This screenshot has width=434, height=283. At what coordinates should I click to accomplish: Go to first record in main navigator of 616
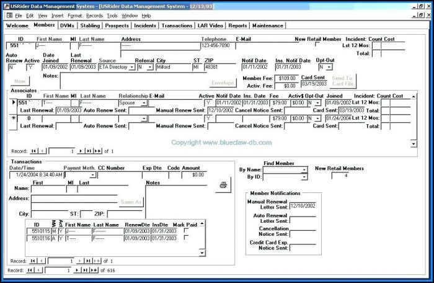tap(30, 270)
